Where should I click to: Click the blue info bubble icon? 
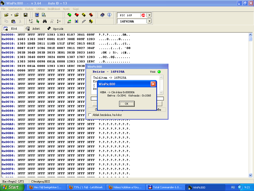[x=109, y=15]
